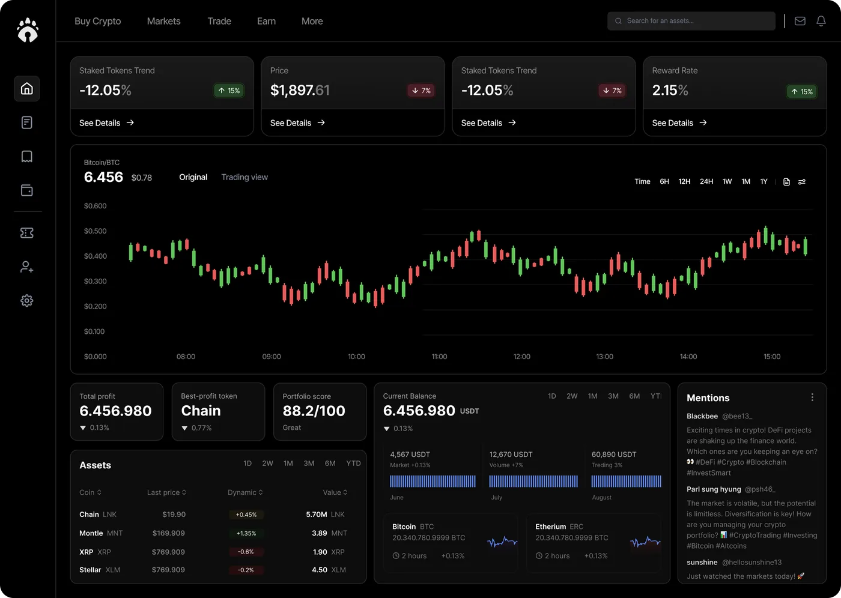
Task: Switch chart to Trading view
Action: point(244,177)
